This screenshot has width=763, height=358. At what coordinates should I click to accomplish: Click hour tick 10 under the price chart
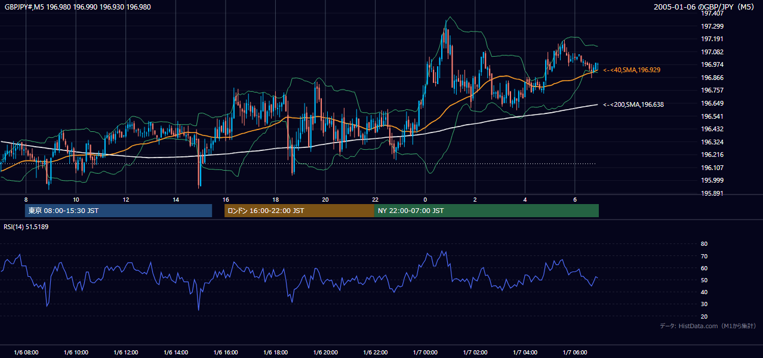76,199
